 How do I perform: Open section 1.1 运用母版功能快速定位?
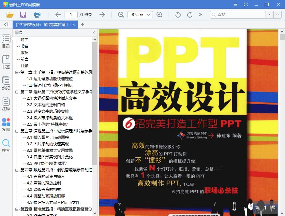pyautogui.click(x=50, y=79)
